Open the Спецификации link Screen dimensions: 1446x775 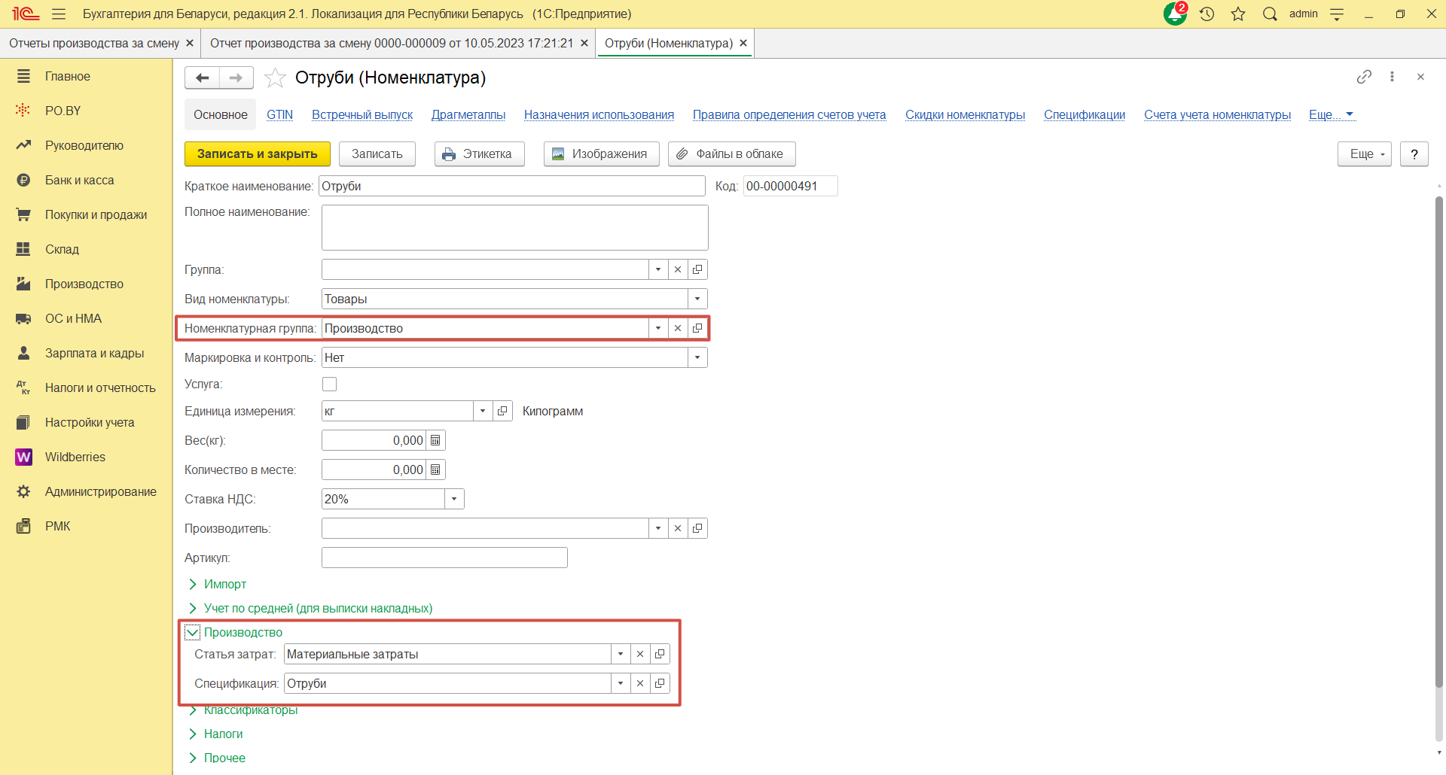click(1084, 114)
